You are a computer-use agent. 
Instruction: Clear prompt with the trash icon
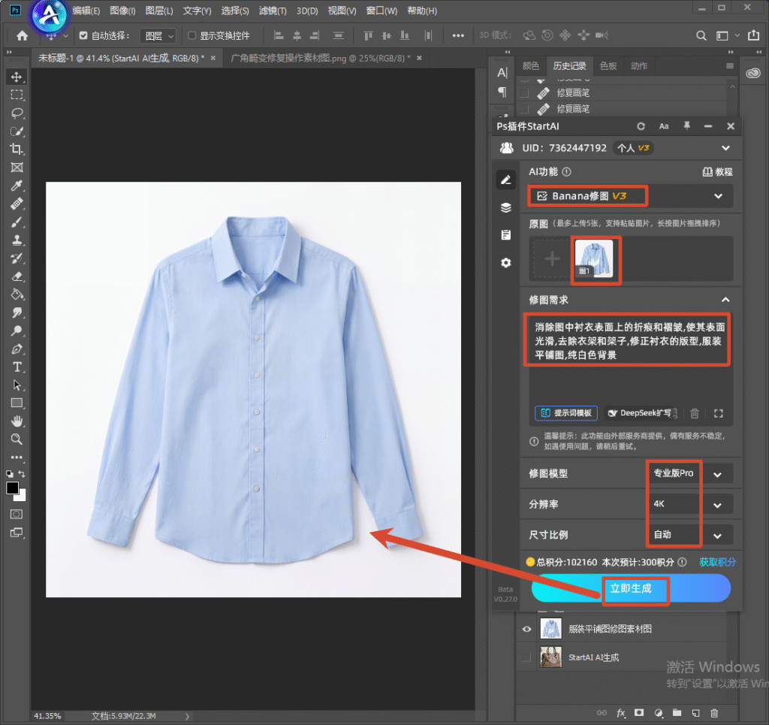point(695,413)
